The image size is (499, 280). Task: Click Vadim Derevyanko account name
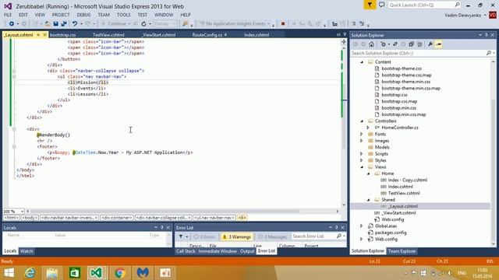pos(463,15)
